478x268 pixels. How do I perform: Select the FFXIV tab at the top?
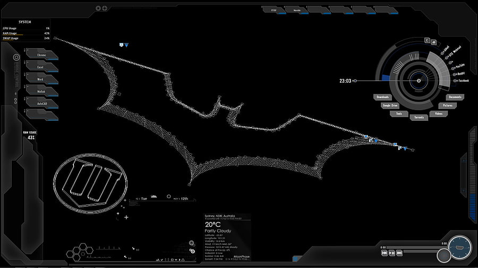(274, 10)
